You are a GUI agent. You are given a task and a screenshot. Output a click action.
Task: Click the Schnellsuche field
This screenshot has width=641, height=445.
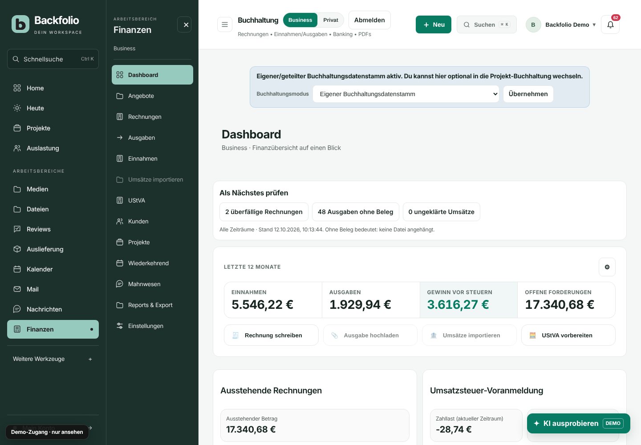53,59
